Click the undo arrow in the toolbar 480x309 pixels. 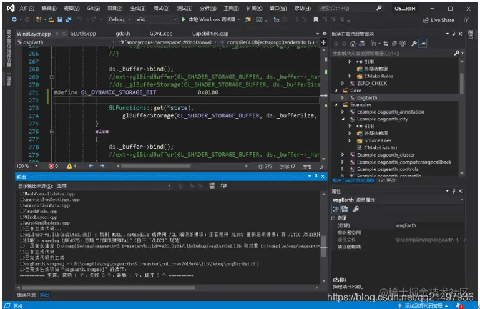point(80,19)
